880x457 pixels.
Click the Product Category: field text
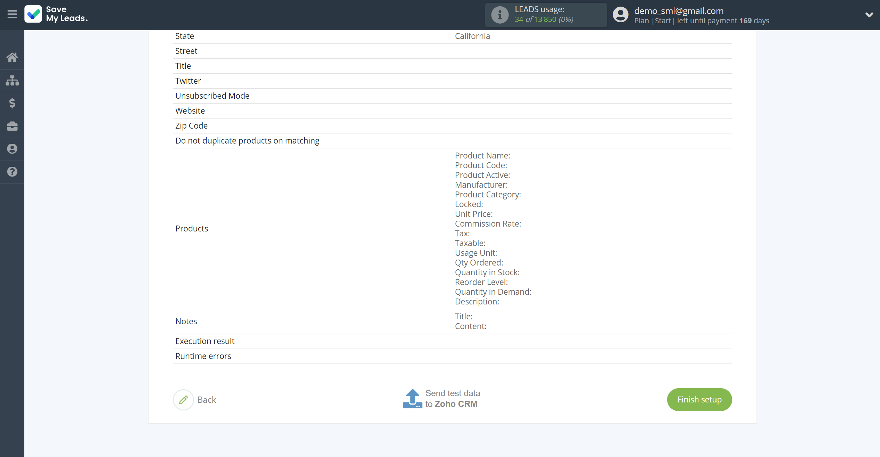tap(488, 195)
